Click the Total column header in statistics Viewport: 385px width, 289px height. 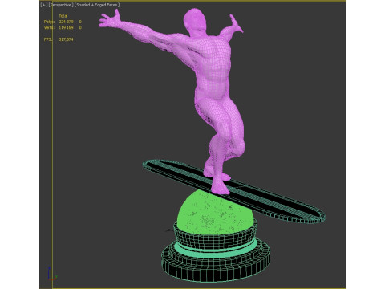pyautogui.click(x=63, y=16)
